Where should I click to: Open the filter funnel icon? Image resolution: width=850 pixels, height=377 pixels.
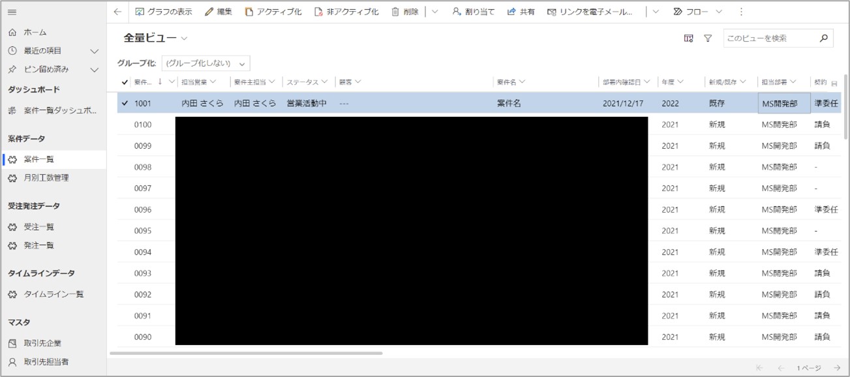(707, 38)
